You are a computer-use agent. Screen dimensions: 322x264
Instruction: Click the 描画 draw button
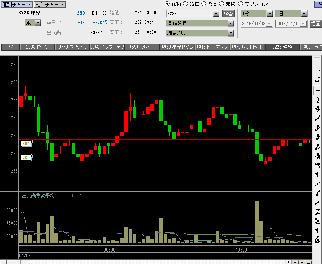[315, 24]
